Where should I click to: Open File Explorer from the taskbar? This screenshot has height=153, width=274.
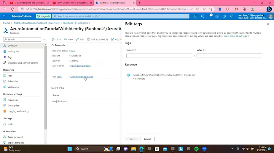134,149
